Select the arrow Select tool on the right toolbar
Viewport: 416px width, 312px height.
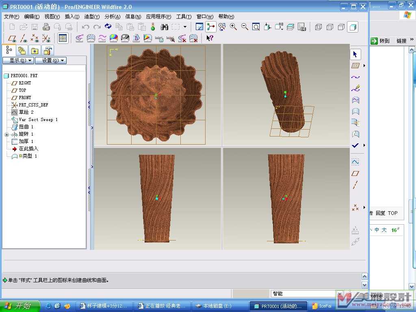click(x=355, y=54)
